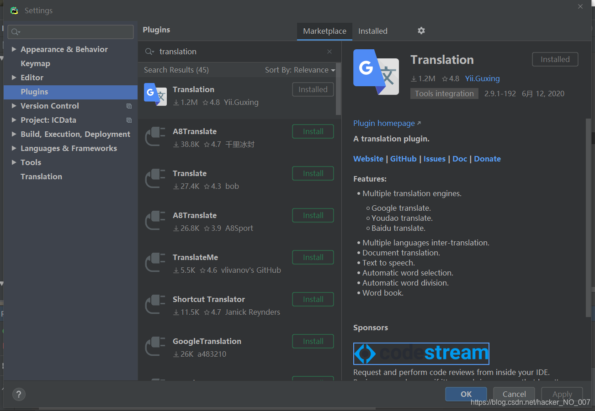Open the Website link
Viewport: 595px width, 411px height.
(x=368, y=159)
